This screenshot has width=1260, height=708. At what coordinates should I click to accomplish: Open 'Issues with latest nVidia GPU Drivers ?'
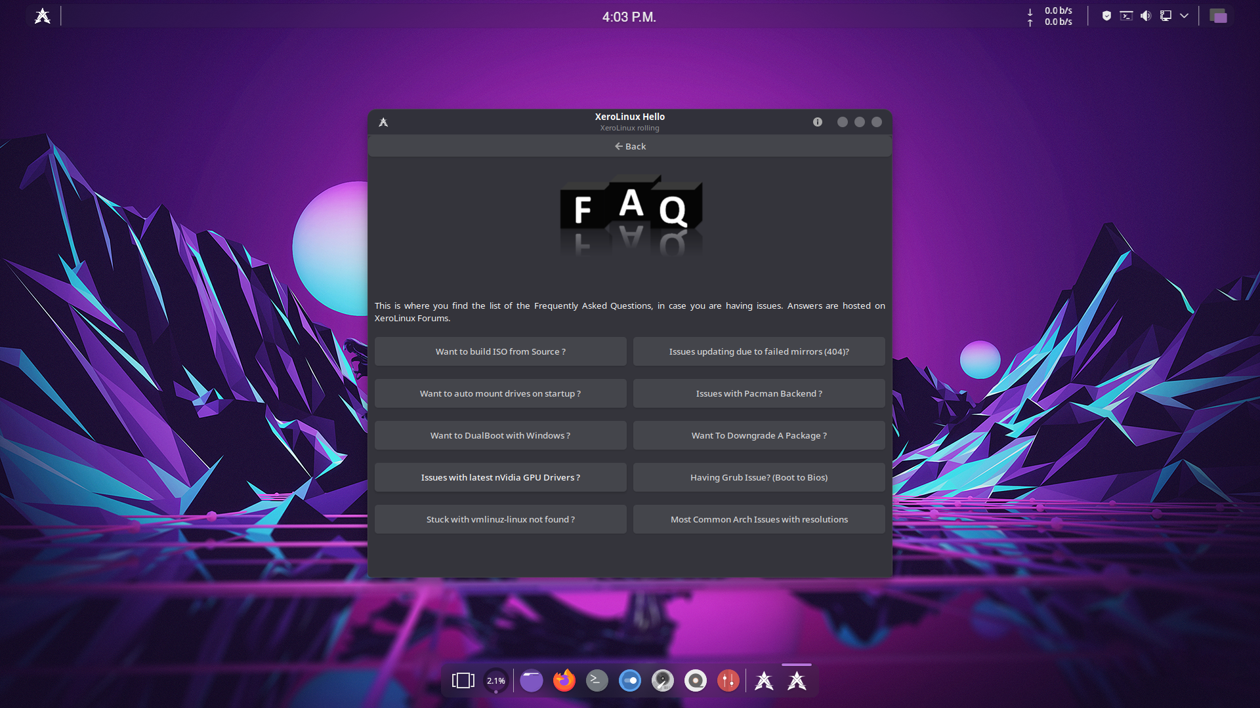(501, 477)
